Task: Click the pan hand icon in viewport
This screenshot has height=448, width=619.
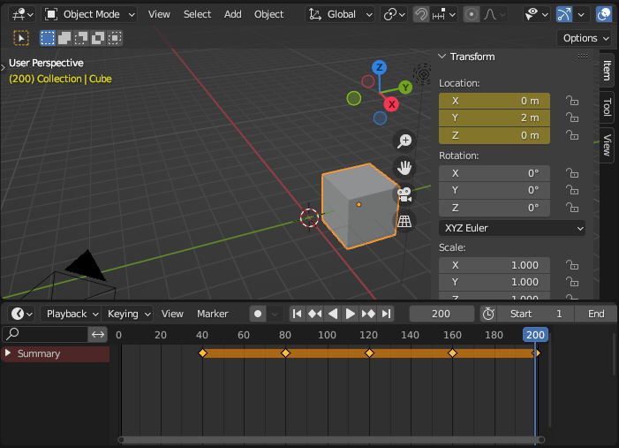Action: (404, 168)
